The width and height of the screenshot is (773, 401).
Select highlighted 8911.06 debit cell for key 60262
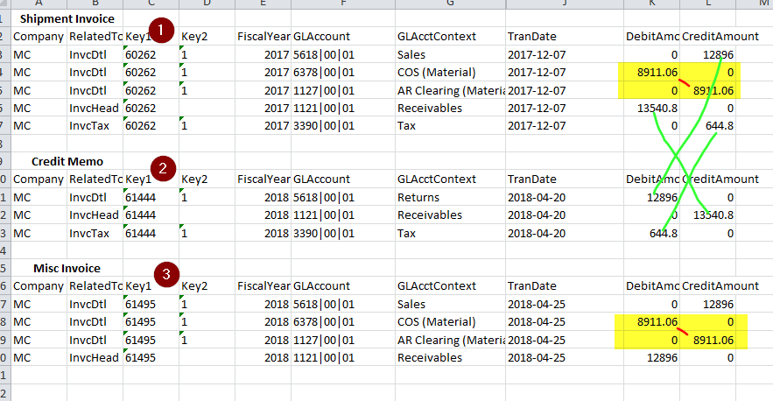(x=651, y=72)
